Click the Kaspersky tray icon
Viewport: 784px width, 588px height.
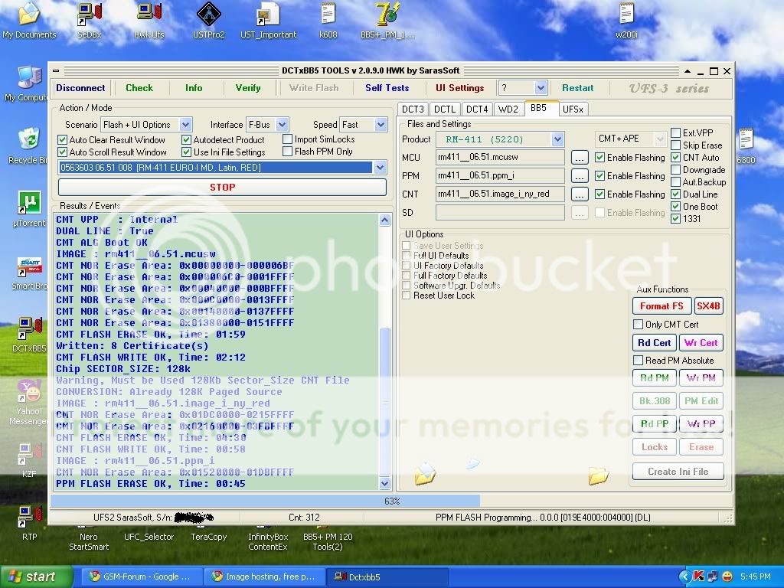698,577
